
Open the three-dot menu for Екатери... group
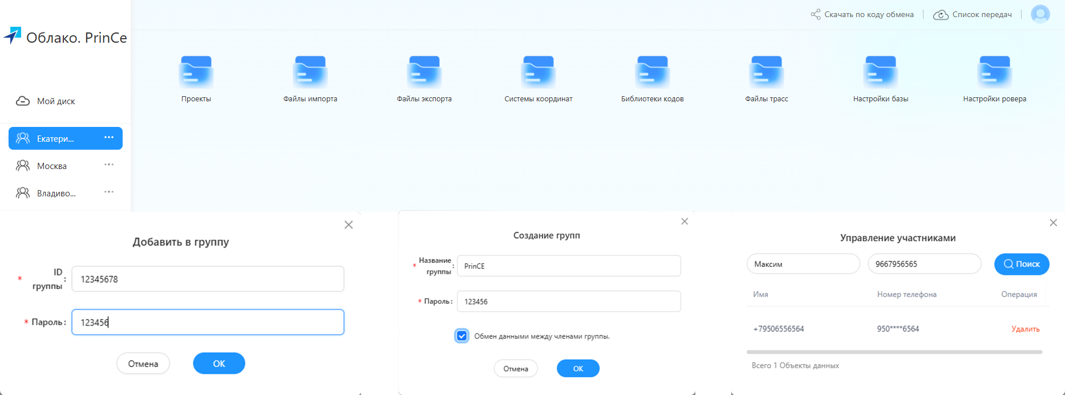[x=109, y=137]
